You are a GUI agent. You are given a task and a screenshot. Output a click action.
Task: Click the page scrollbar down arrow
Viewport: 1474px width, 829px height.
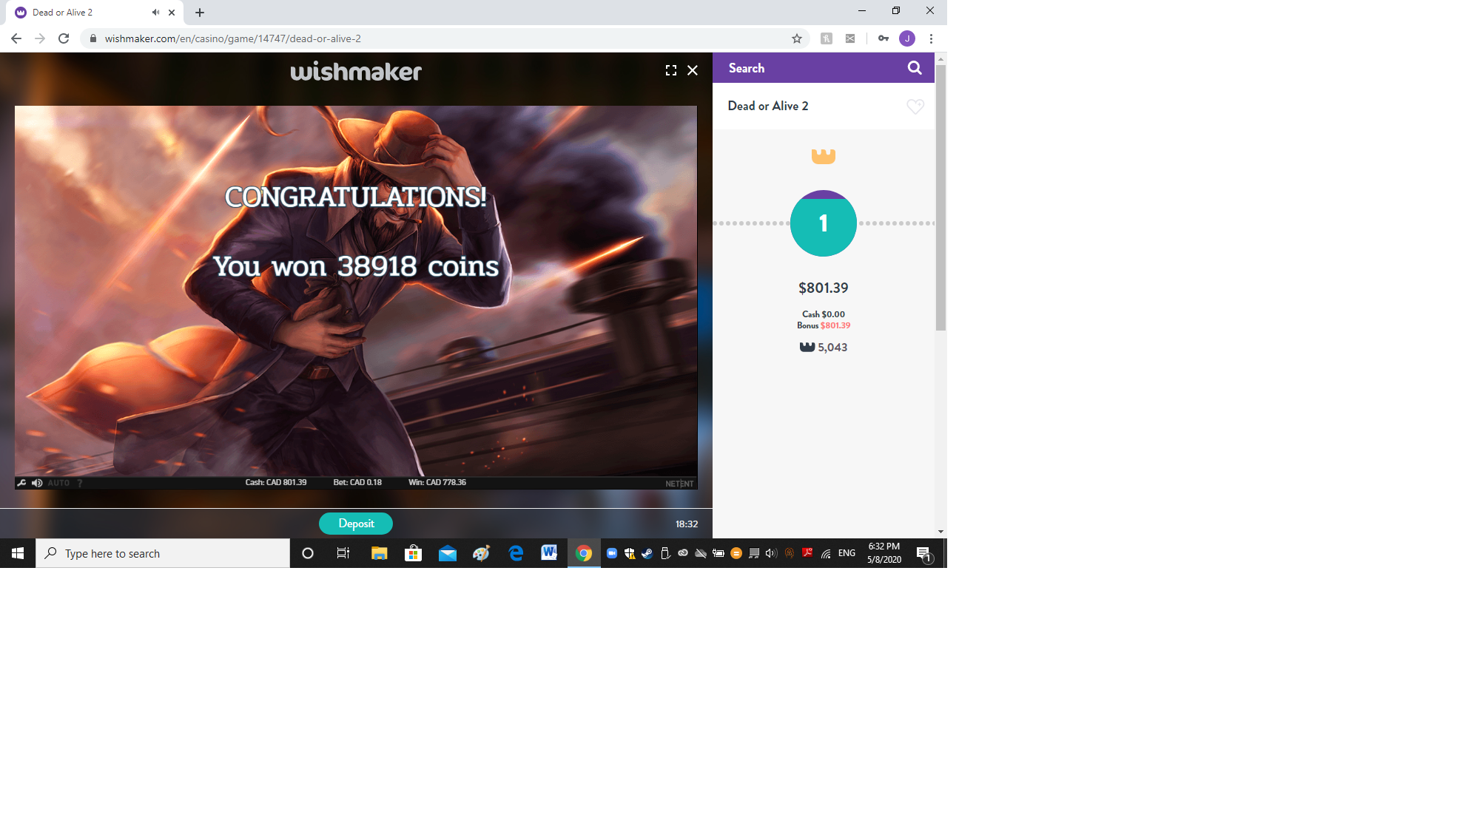point(940,532)
